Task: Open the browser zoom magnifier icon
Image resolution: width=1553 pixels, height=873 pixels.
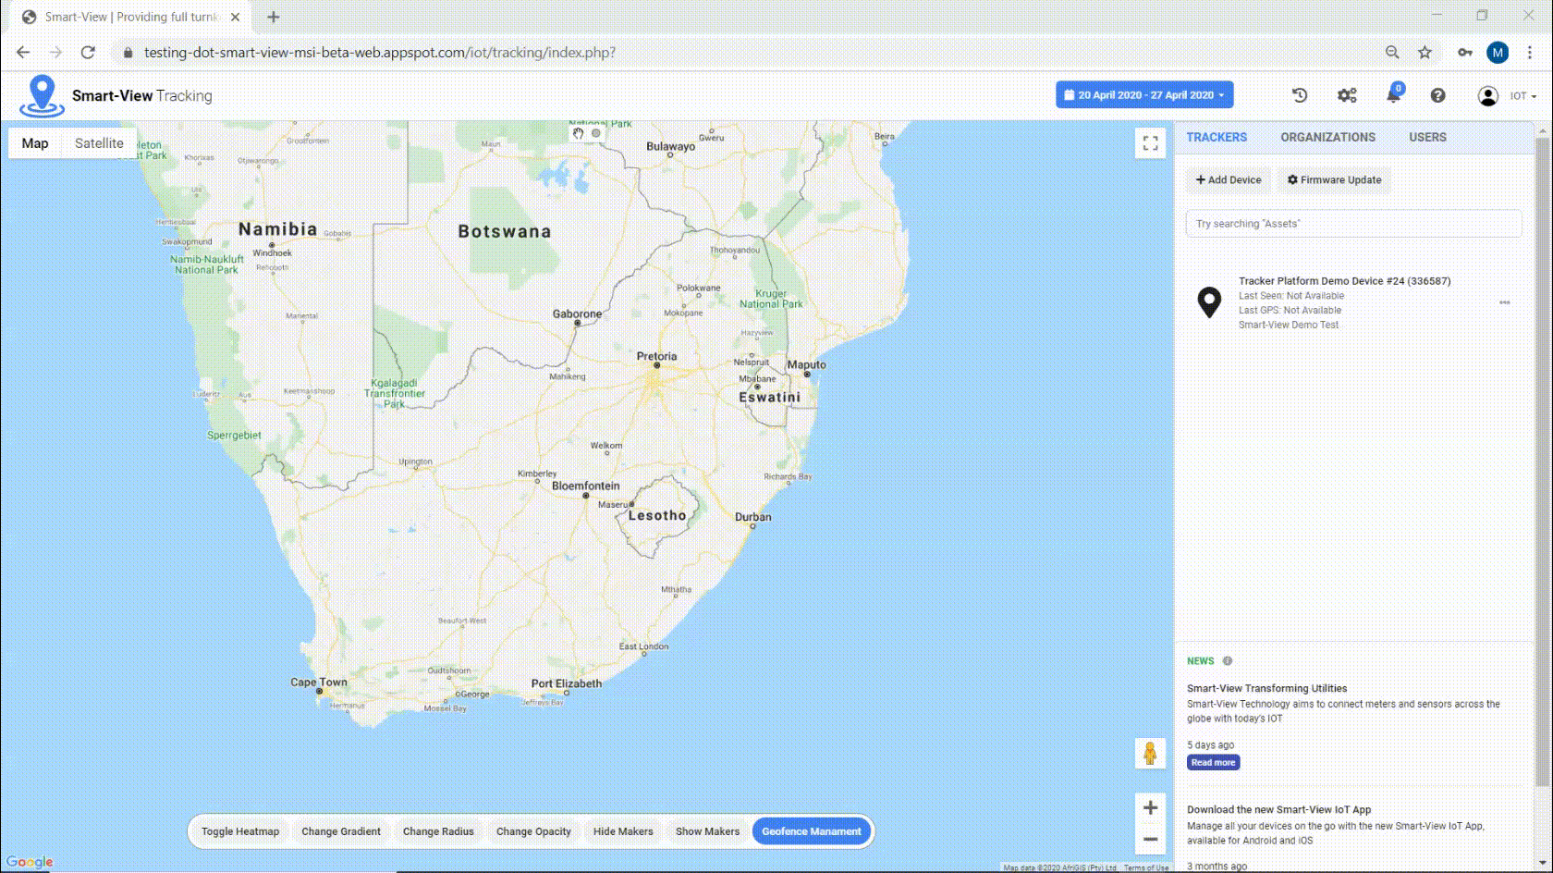Action: (1392, 53)
